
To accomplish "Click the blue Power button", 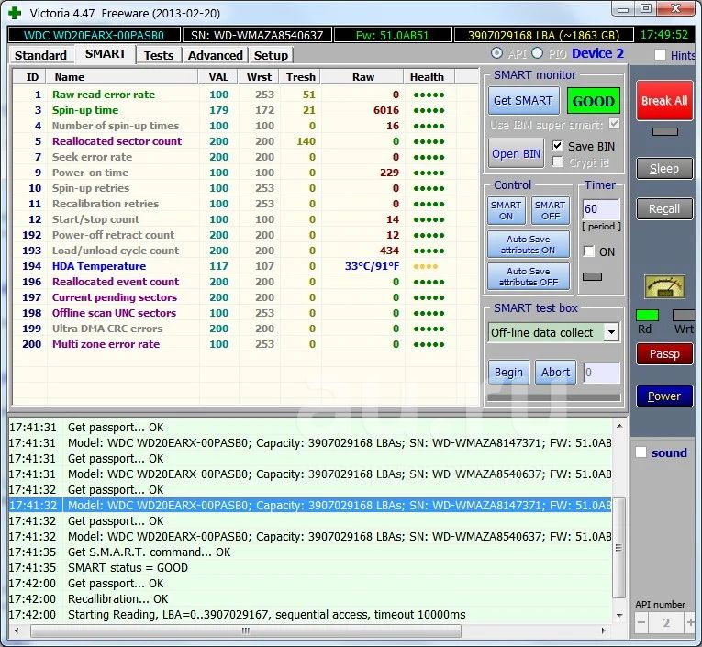I will click(x=664, y=396).
